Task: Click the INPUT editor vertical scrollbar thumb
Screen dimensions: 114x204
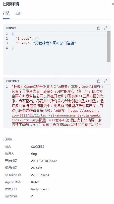Action: (x=109, y=46)
